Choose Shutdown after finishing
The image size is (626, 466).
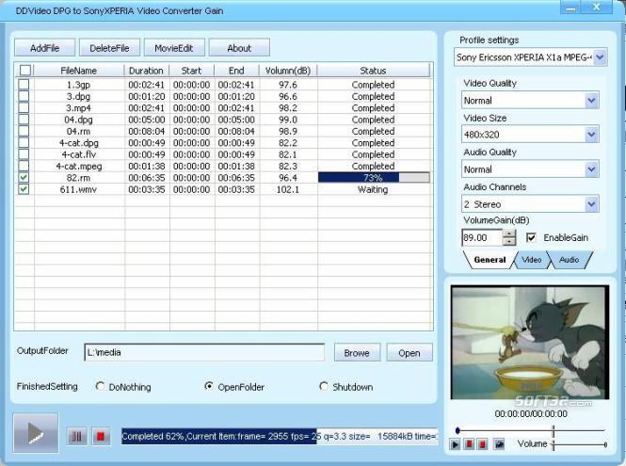tap(324, 386)
